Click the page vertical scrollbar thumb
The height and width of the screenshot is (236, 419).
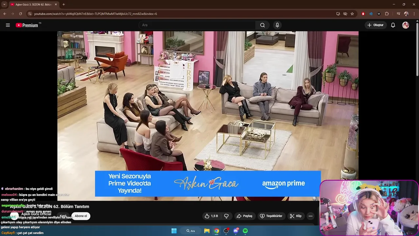tap(417, 49)
